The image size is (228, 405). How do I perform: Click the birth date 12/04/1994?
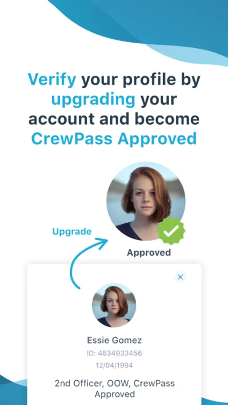tap(114, 365)
